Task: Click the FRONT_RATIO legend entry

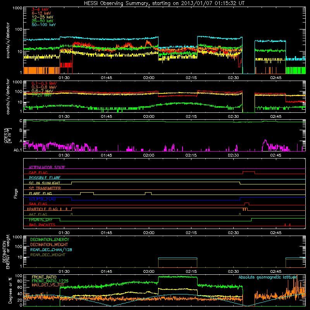Action: [44, 277]
